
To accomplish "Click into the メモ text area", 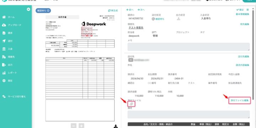I will 188,47.
